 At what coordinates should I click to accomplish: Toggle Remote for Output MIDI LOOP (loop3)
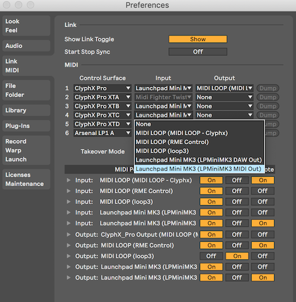tap(263, 256)
